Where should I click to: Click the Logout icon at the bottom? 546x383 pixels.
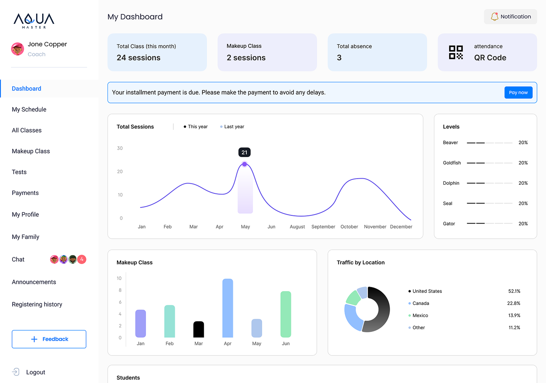pyautogui.click(x=15, y=372)
